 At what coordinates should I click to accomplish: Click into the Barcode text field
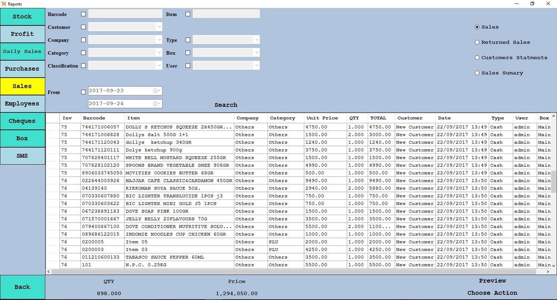pyautogui.click(x=125, y=14)
